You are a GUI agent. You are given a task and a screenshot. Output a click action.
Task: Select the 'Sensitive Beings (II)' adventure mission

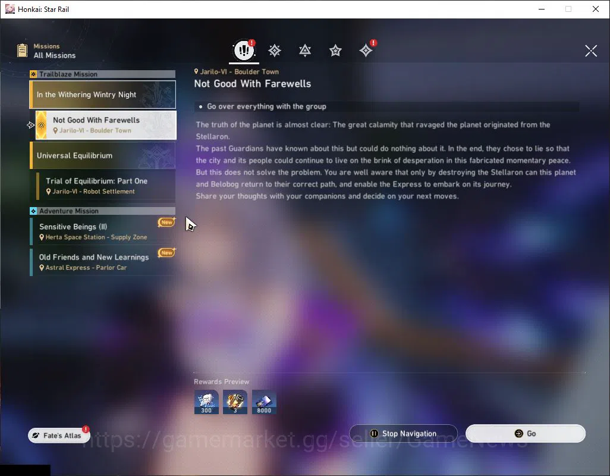(103, 231)
